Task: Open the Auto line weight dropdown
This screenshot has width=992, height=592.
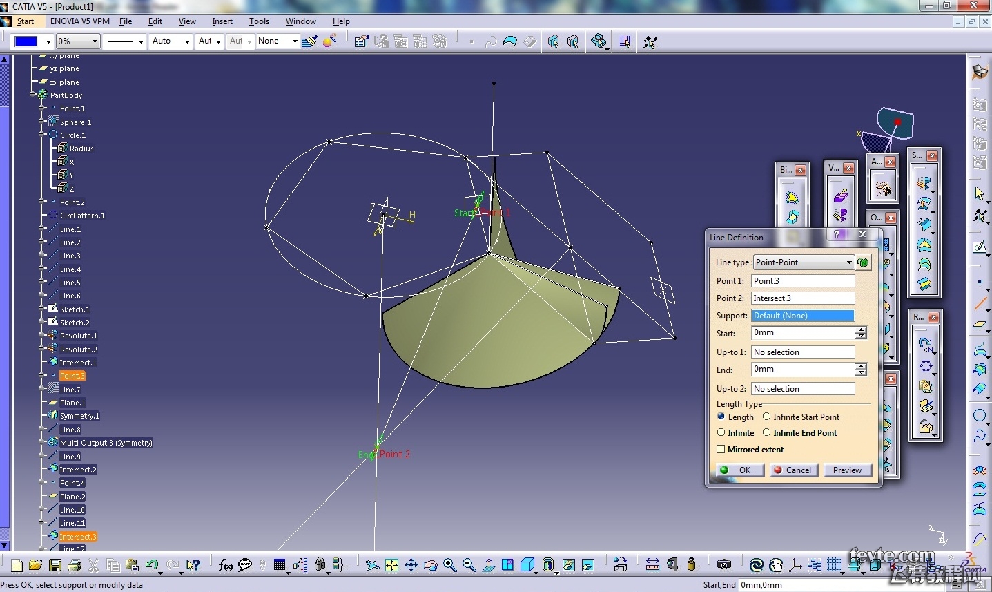Action: [171, 41]
